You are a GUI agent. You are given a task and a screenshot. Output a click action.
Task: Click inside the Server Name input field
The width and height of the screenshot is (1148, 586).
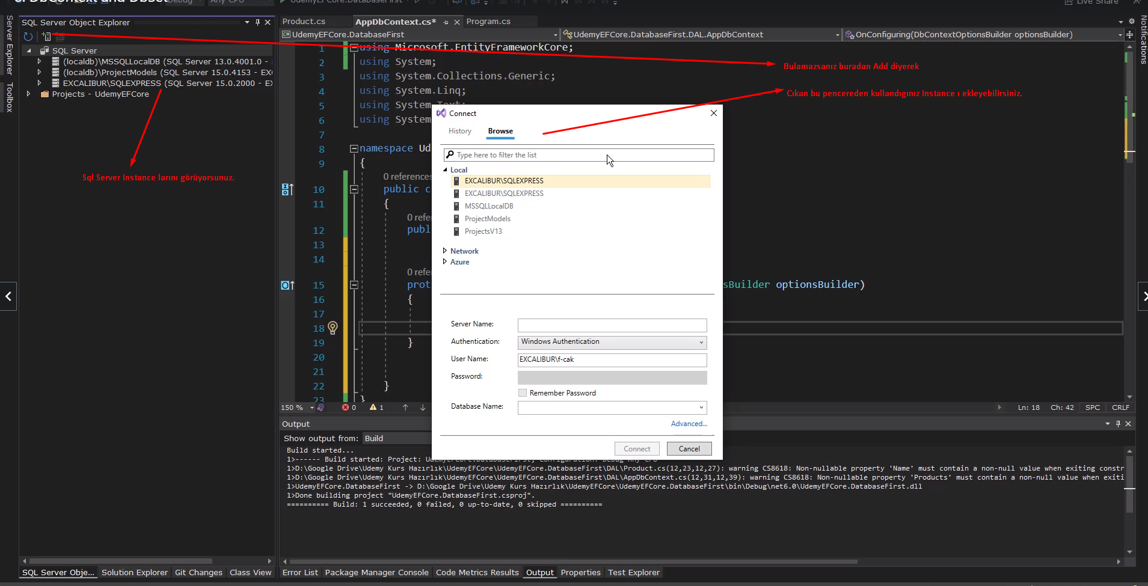tap(610, 325)
